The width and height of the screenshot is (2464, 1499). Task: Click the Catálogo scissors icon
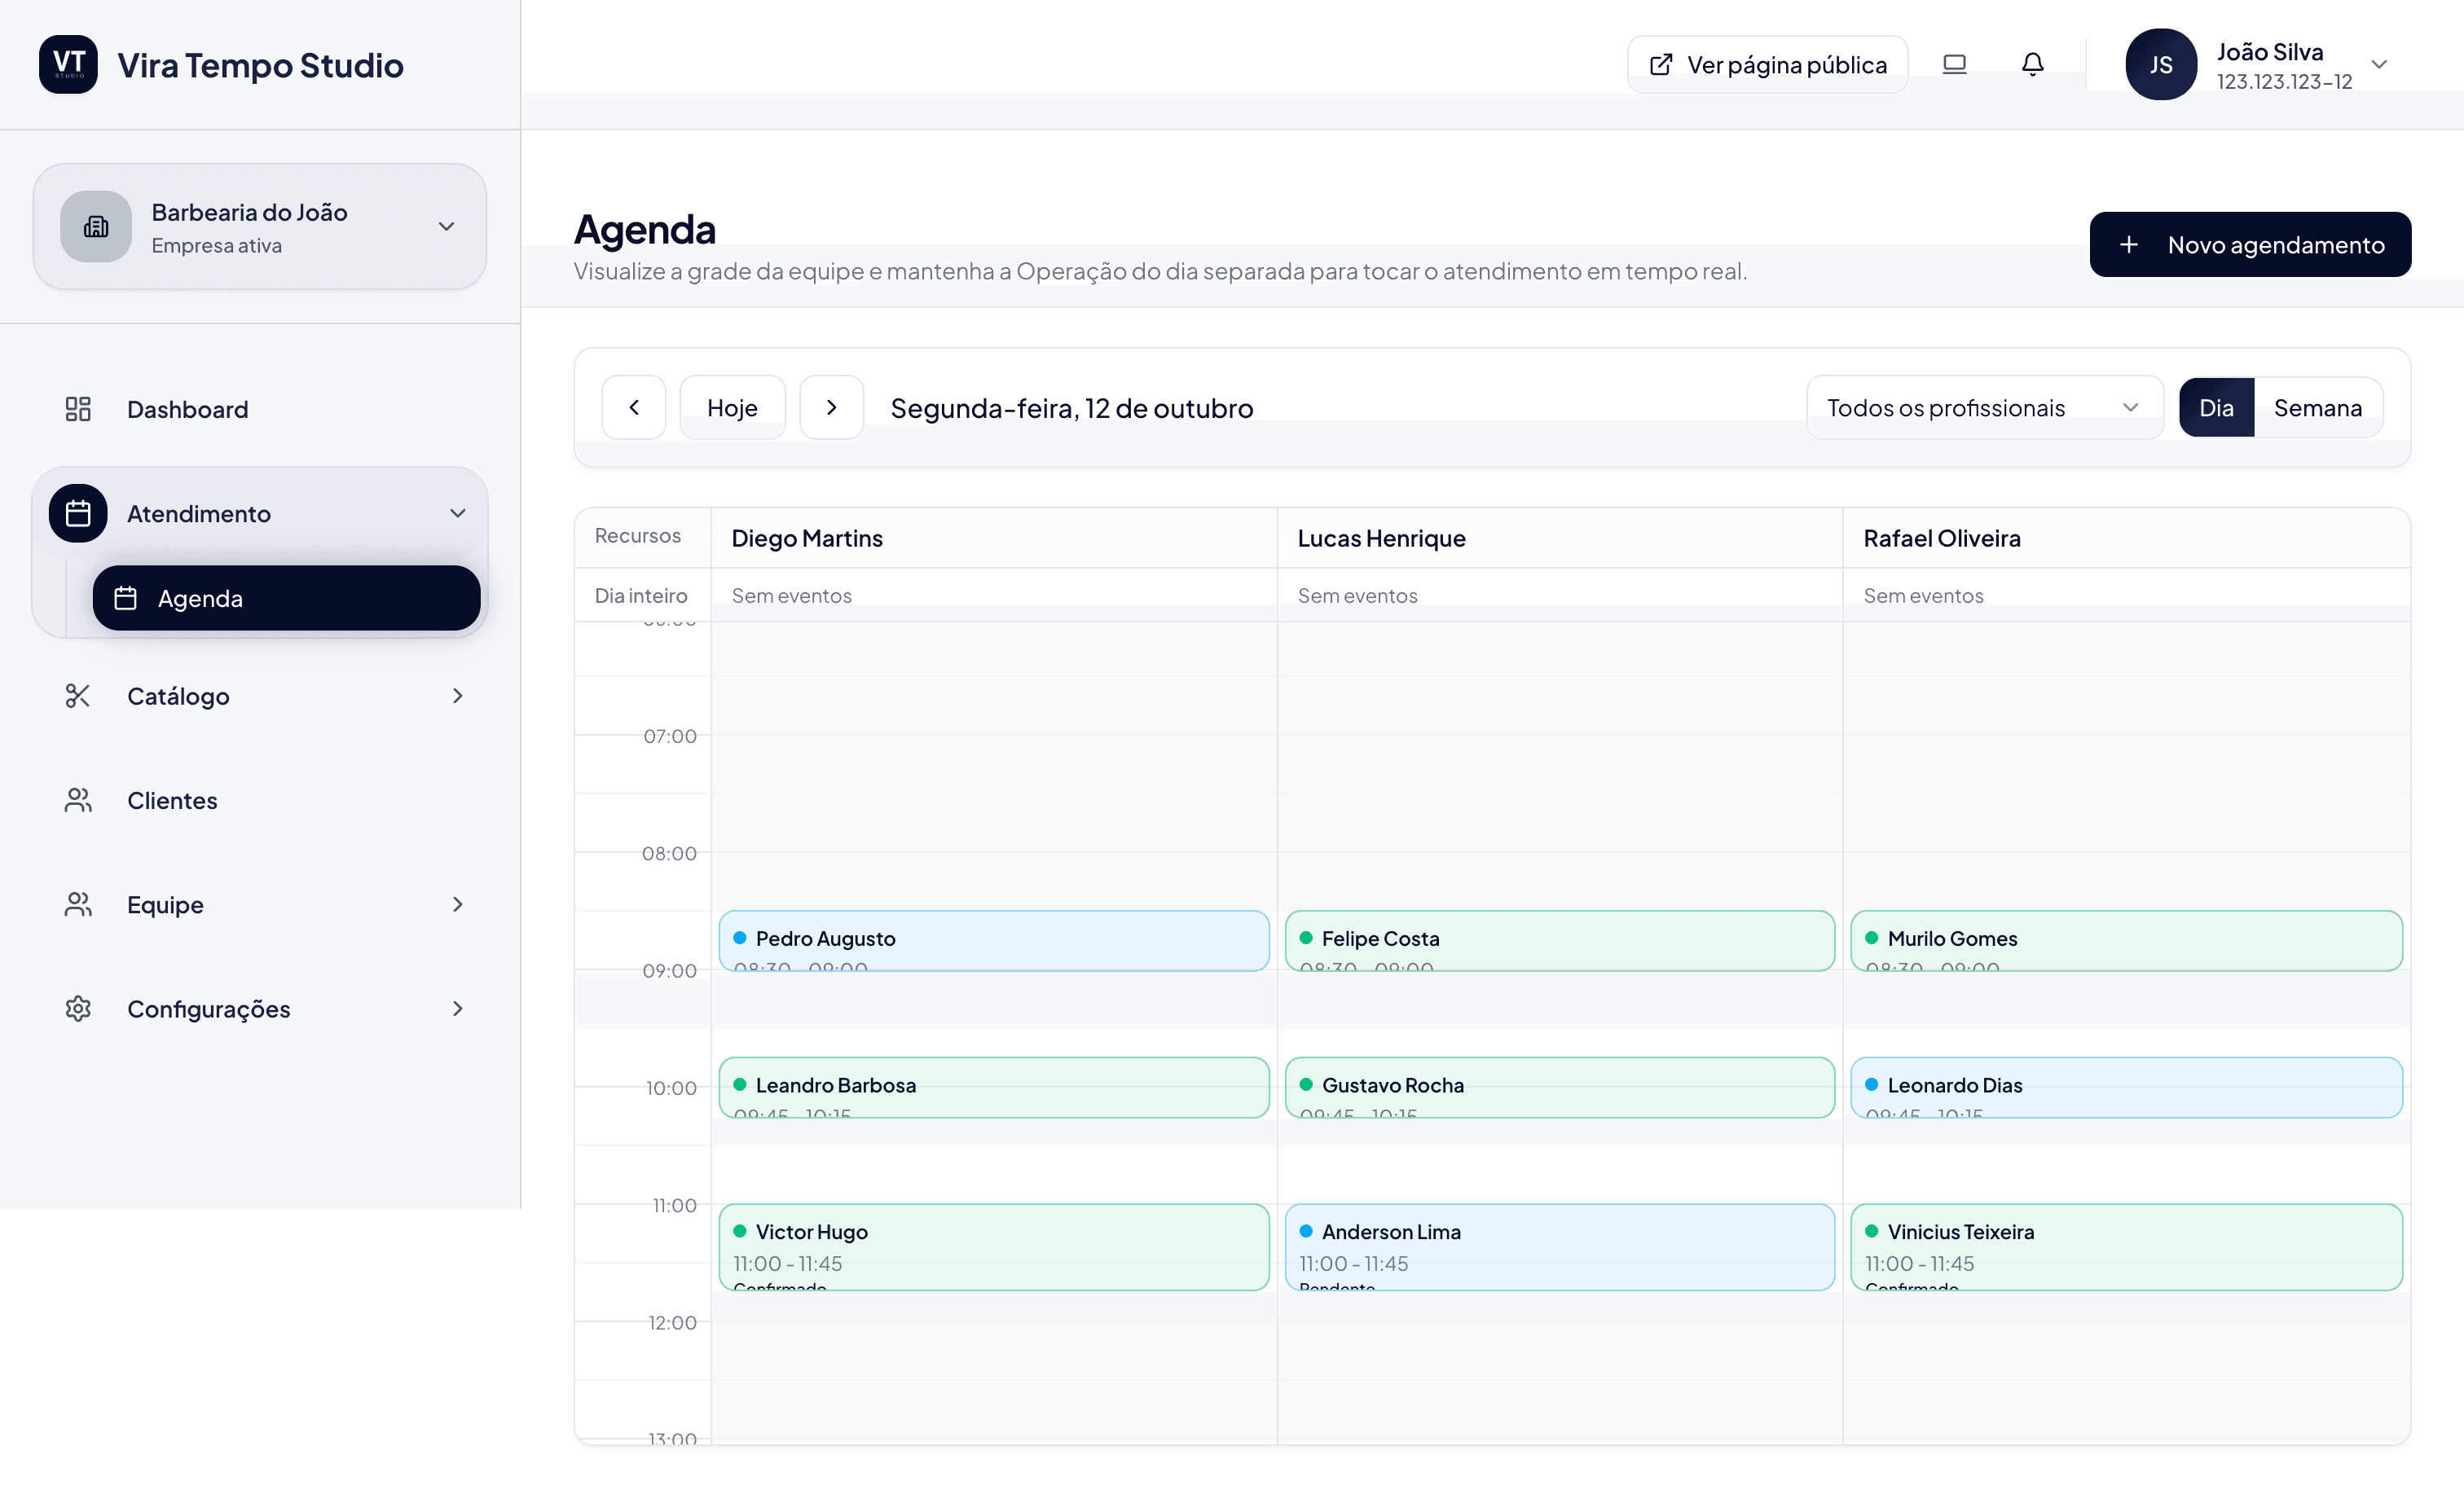[78, 696]
